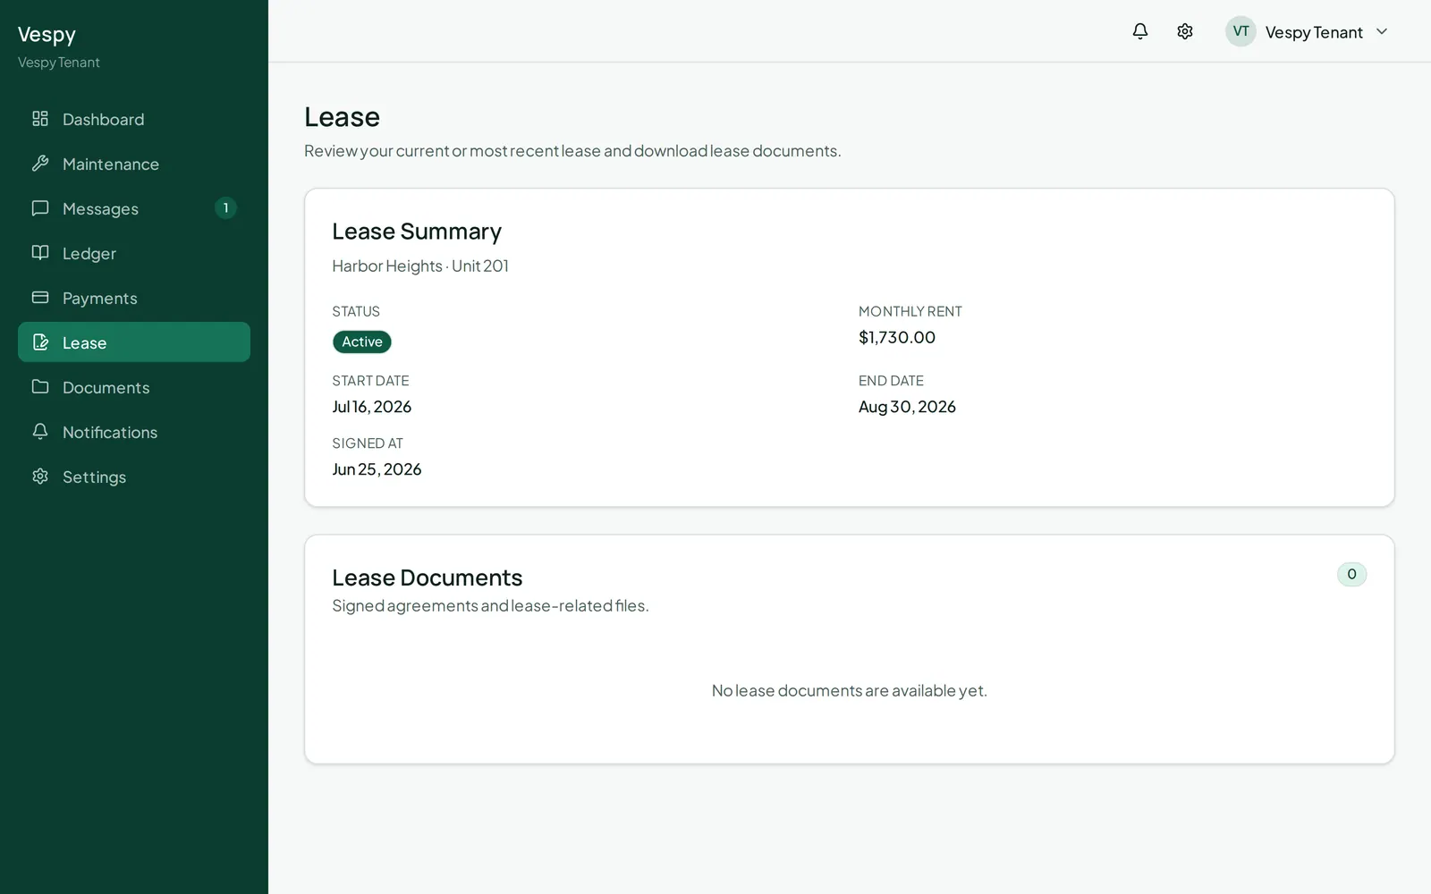This screenshot has width=1431, height=894.
Task: Go to Dashboard page
Action: pyautogui.click(x=134, y=119)
